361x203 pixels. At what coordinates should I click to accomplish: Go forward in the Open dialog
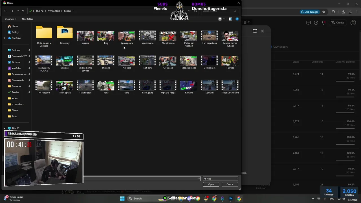(12, 11)
